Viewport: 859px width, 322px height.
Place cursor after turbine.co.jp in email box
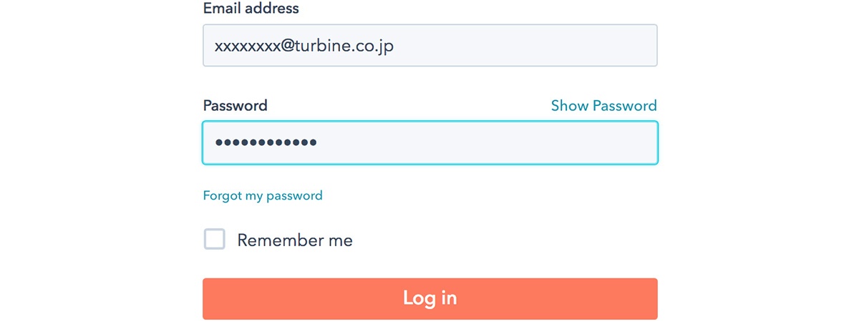pos(396,46)
